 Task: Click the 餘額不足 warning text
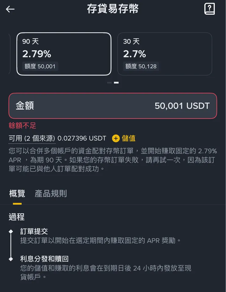point(21,126)
